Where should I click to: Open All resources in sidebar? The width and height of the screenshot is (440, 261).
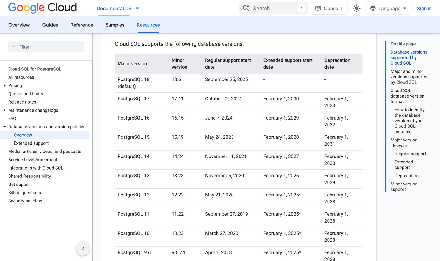click(21, 77)
